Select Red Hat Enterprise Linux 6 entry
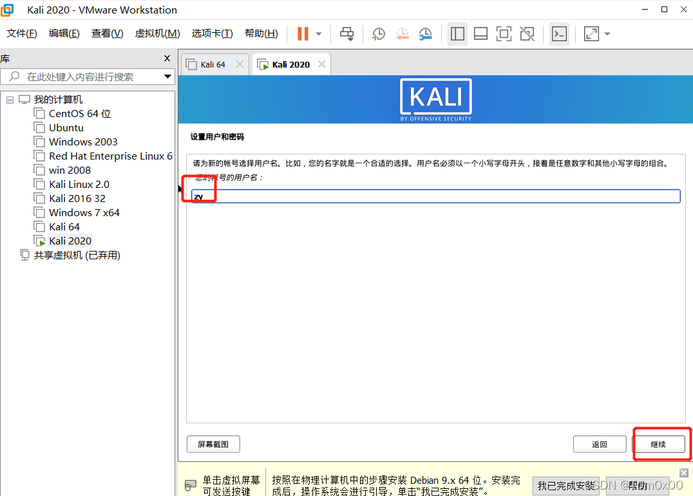 coord(111,156)
